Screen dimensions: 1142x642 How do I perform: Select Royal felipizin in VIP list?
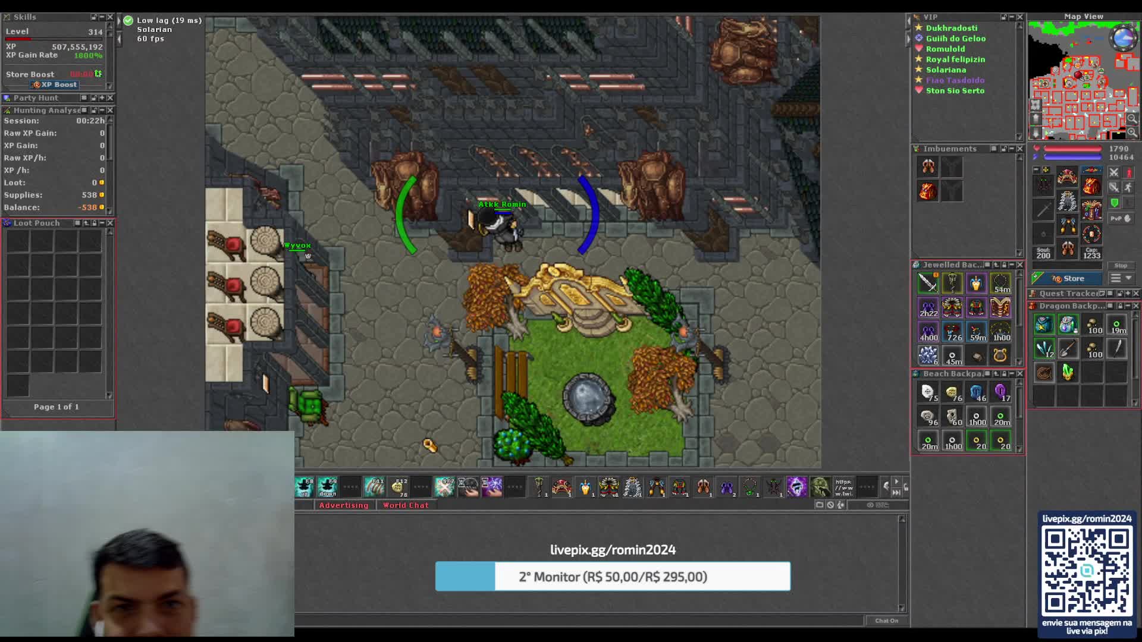pyautogui.click(x=955, y=59)
